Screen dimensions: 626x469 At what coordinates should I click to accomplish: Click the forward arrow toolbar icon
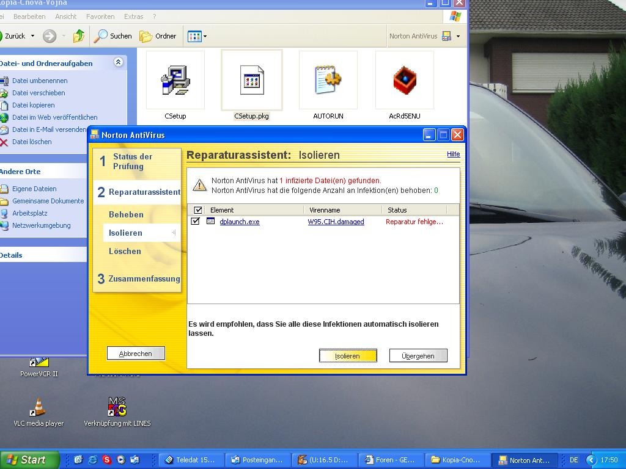(50, 36)
